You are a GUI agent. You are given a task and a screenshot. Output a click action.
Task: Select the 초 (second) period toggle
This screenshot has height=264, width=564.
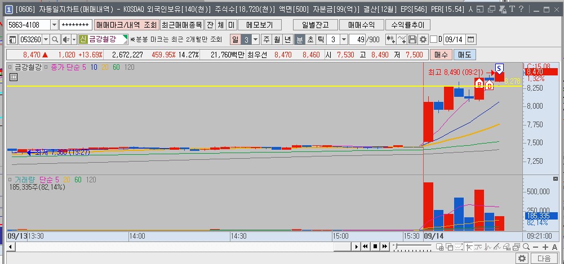310,39
